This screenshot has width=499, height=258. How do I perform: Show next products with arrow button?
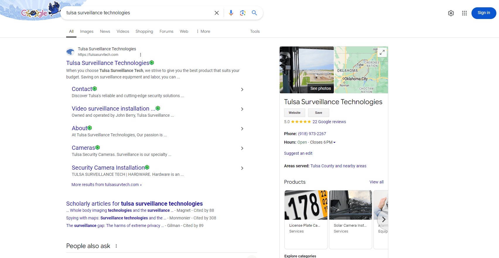pyautogui.click(x=383, y=219)
